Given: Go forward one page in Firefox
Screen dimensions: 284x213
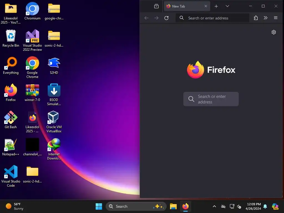Looking at the screenshot, I should (156, 18).
